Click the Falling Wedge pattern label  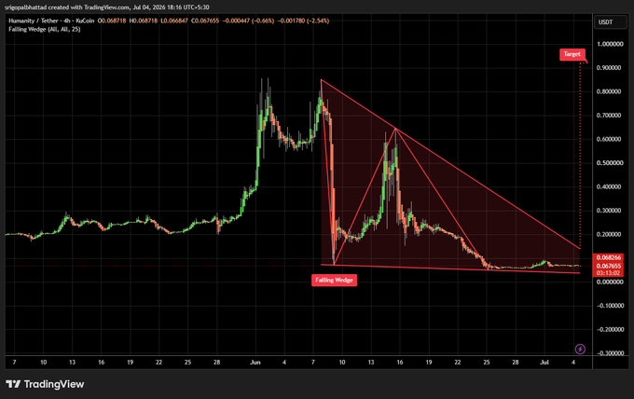click(334, 281)
